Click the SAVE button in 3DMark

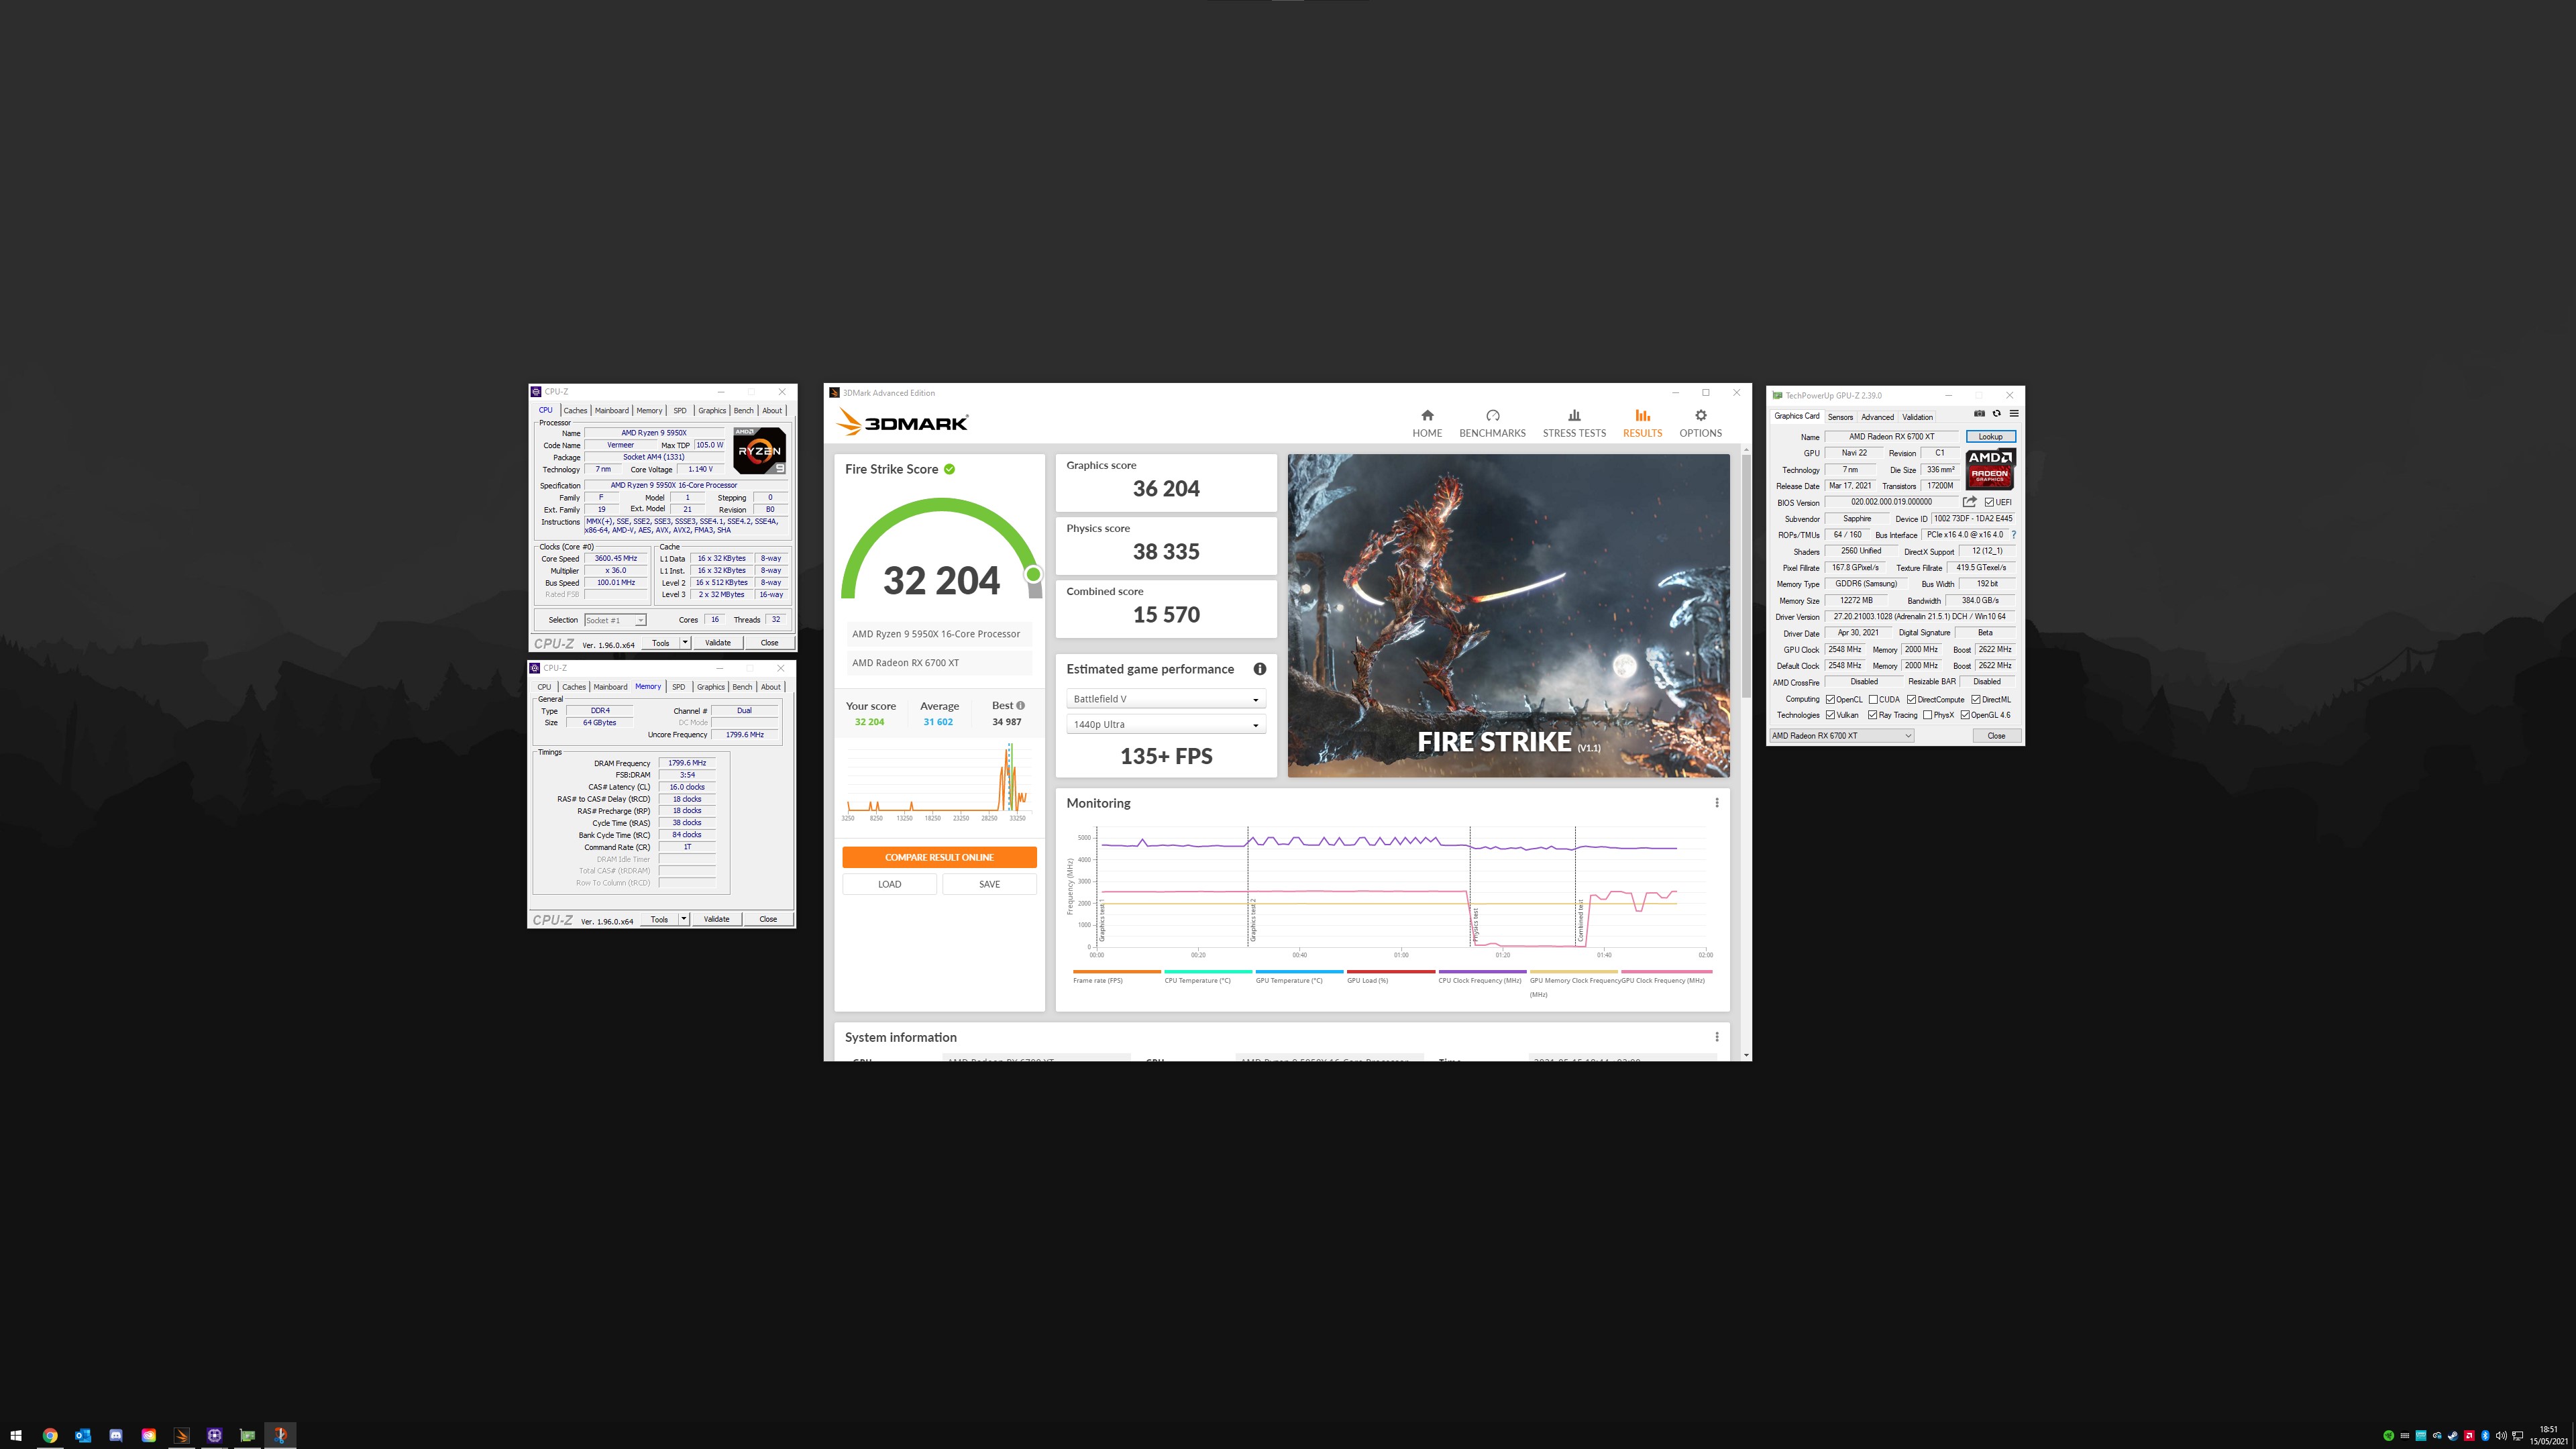click(x=989, y=884)
